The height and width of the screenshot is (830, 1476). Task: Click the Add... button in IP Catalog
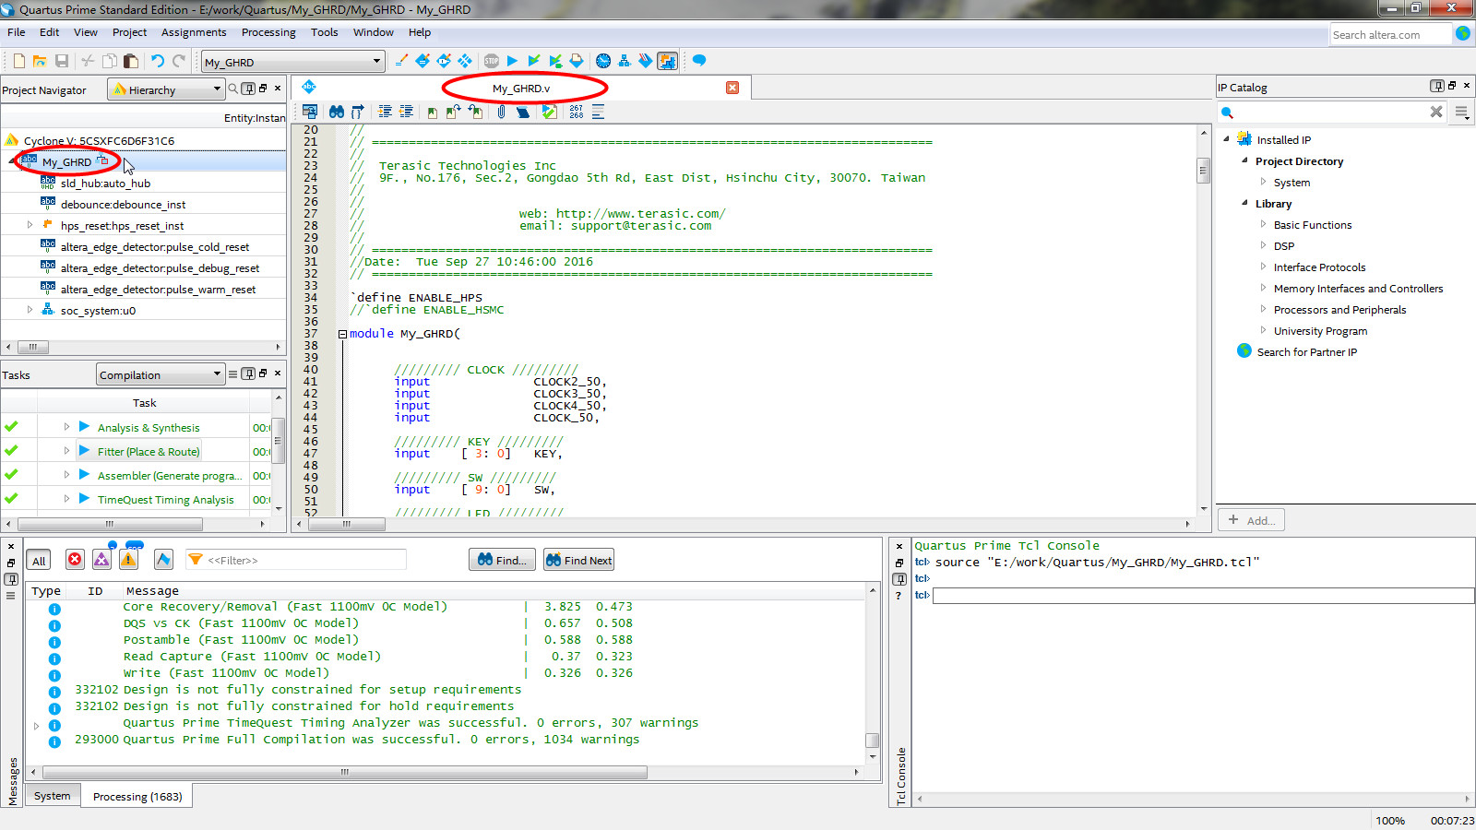click(1252, 520)
